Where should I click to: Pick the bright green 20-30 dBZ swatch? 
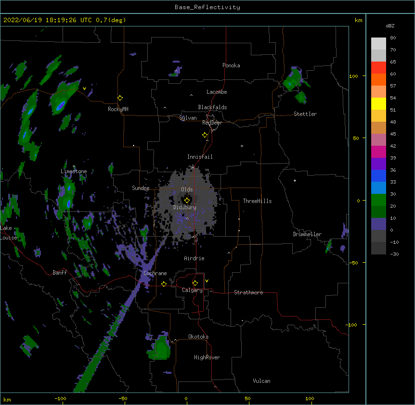[378, 200]
